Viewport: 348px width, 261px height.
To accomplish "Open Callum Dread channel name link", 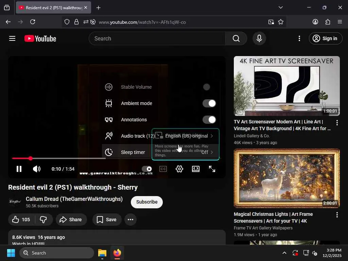I will [x=74, y=199].
